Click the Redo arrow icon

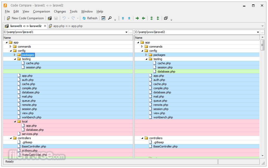click(x=73, y=18)
